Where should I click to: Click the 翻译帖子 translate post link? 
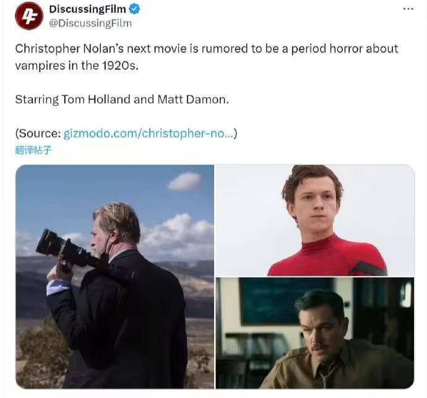click(33, 150)
